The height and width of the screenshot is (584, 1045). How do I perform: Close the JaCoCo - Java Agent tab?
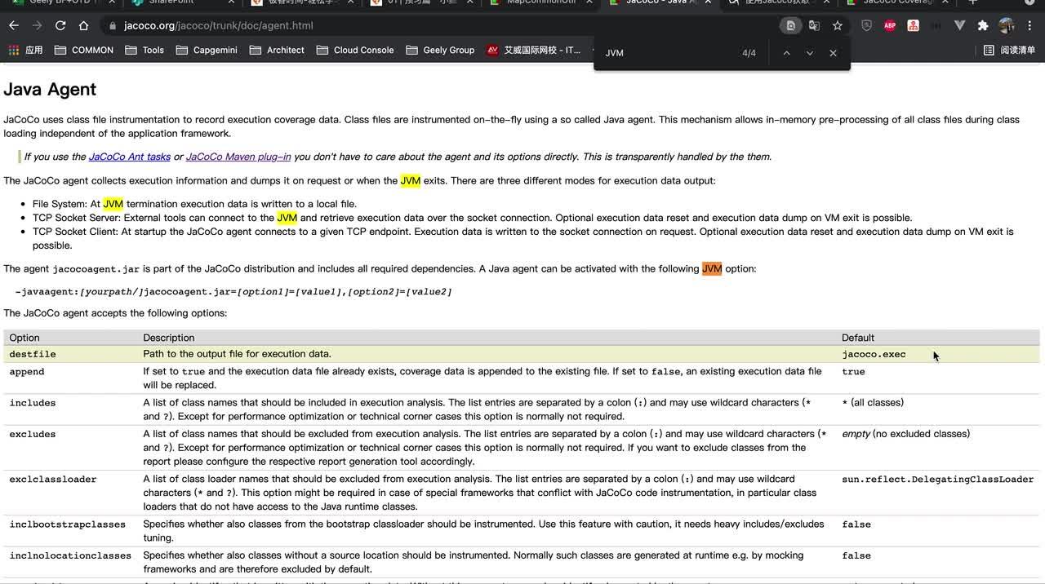point(709,2)
